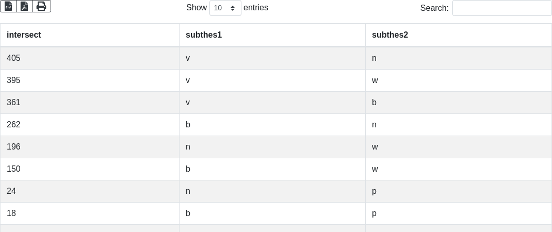The image size is (552, 232).
Task: Click subthes2 cell 'w' in the 395 row
Action: click(375, 80)
